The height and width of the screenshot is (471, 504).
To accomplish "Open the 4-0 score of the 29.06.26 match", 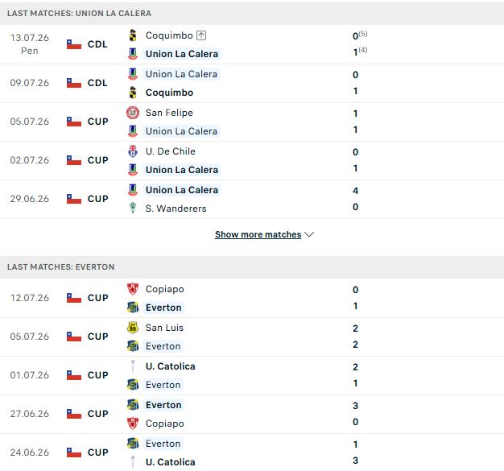I will tap(356, 199).
